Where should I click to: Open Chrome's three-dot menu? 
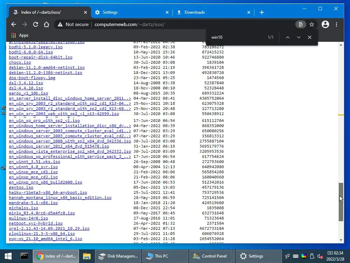point(336,24)
